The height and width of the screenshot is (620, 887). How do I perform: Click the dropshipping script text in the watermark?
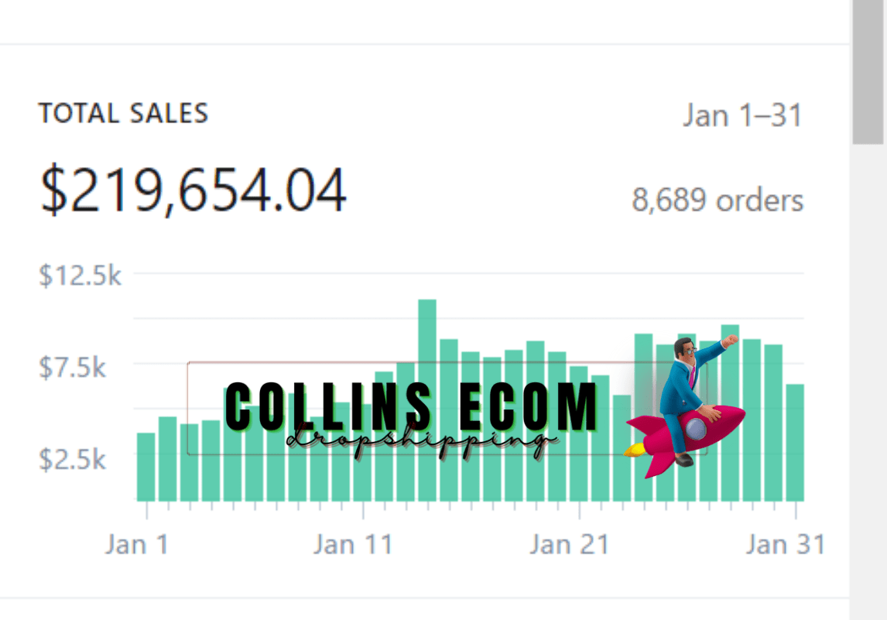point(418,441)
